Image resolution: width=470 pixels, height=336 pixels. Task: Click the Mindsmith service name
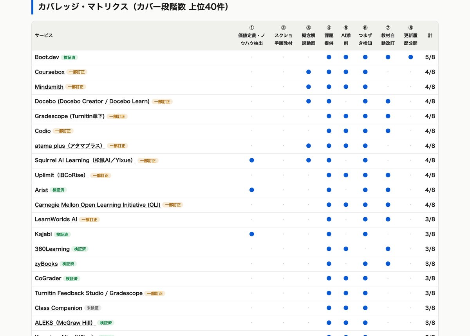tap(49, 87)
